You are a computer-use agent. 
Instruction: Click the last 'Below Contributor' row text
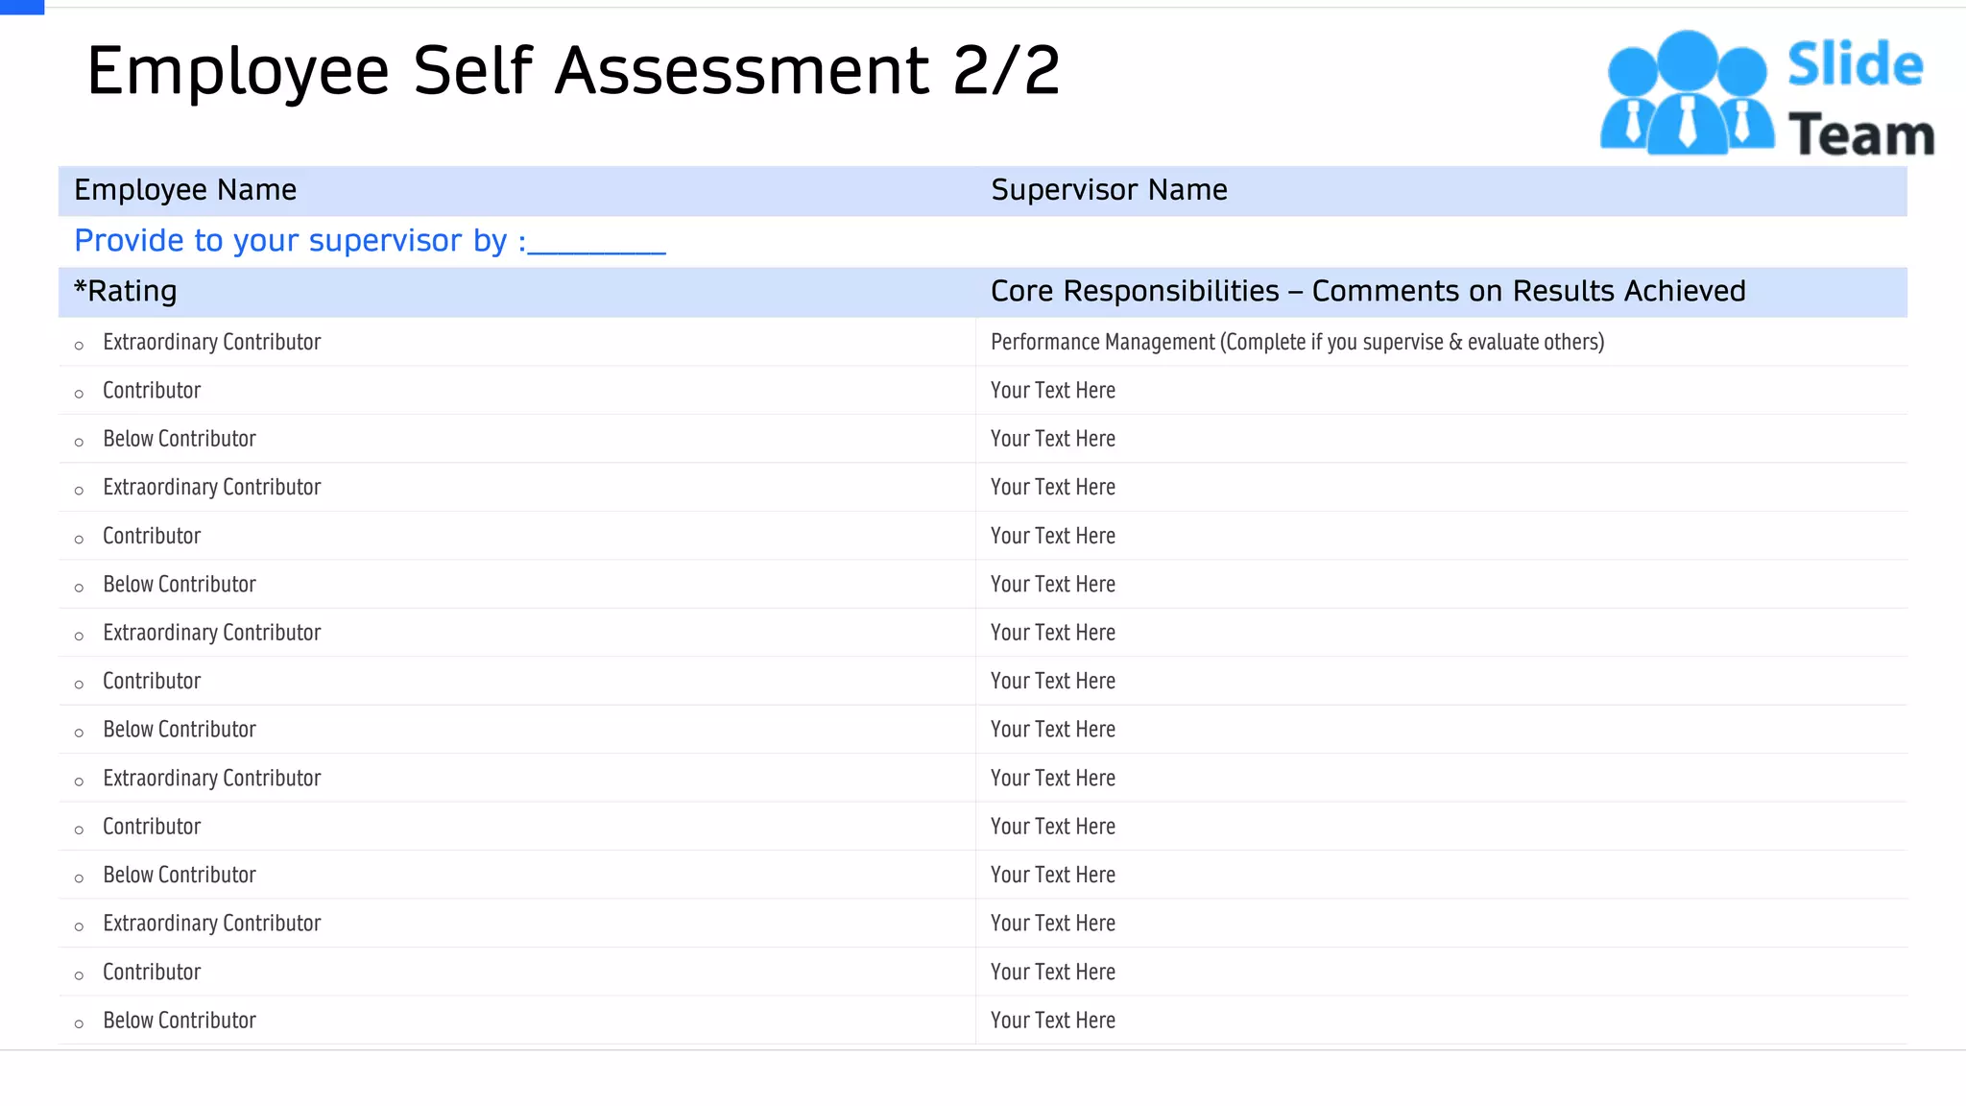tap(180, 1021)
